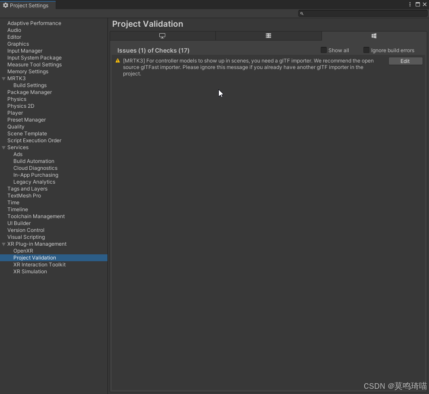
Task: Open Legacy Analytics settings
Action: pyautogui.click(x=34, y=182)
